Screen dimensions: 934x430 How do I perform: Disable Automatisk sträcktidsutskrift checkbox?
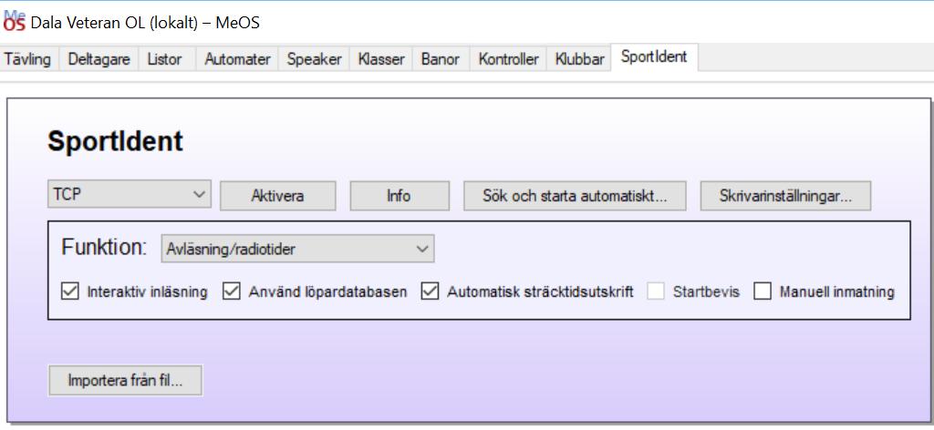[x=430, y=292]
